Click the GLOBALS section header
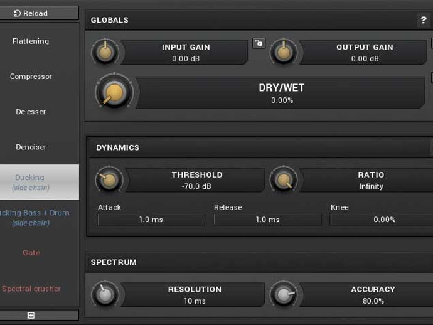The width and height of the screenshot is (433, 325). coord(259,20)
